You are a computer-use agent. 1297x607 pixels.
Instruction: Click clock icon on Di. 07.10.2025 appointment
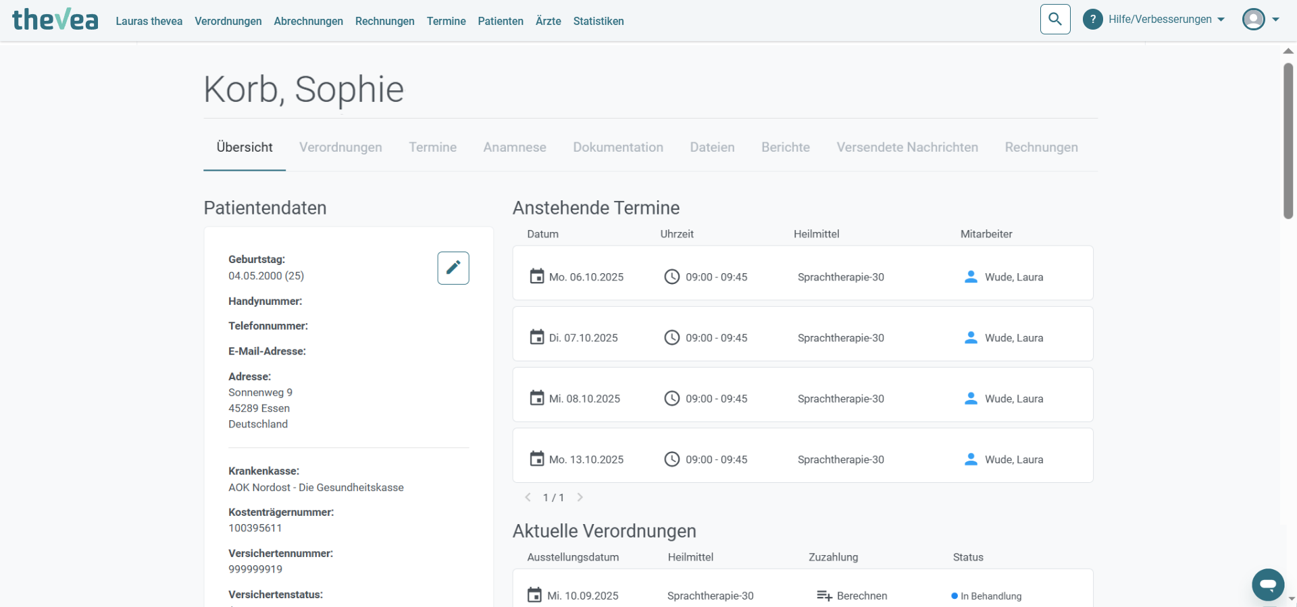pos(671,337)
